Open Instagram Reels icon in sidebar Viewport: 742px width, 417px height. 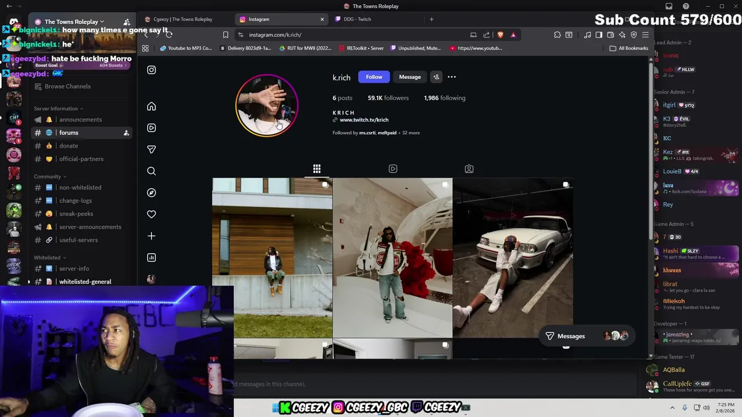tap(151, 128)
